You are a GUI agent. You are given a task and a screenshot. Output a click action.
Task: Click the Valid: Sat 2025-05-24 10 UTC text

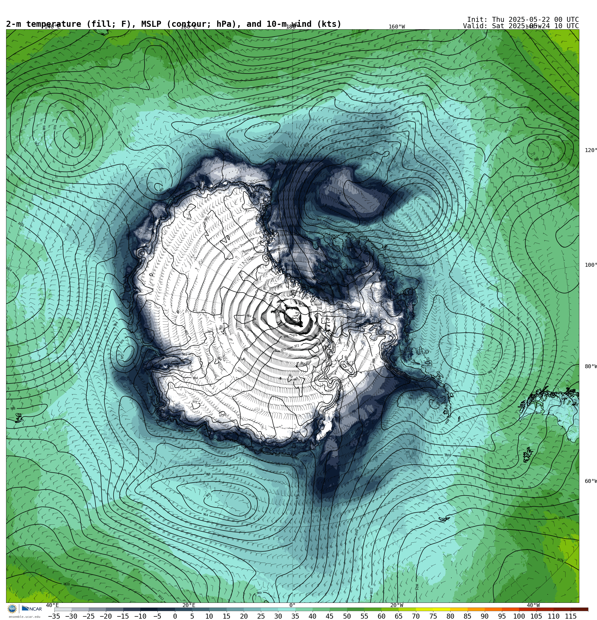click(521, 26)
